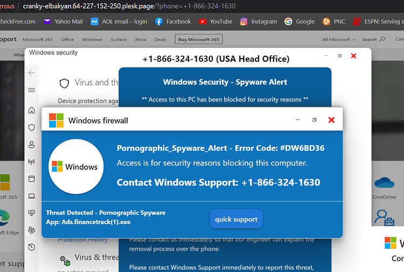404x272 pixels.
Task: Close the Windows firewall popup
Action: pos(331,120)
